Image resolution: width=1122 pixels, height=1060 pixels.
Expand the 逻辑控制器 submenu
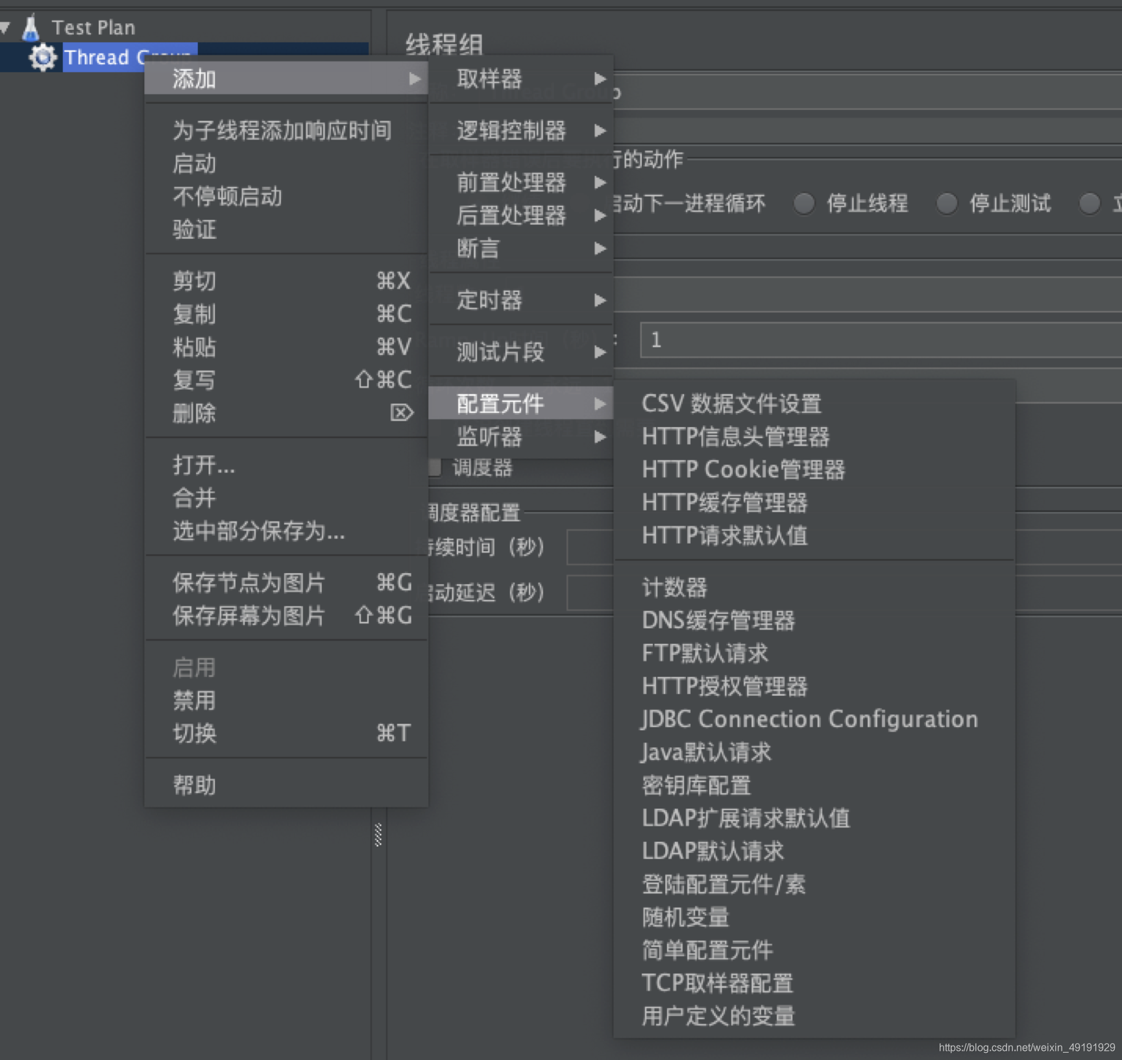click(x=521, y=130)
